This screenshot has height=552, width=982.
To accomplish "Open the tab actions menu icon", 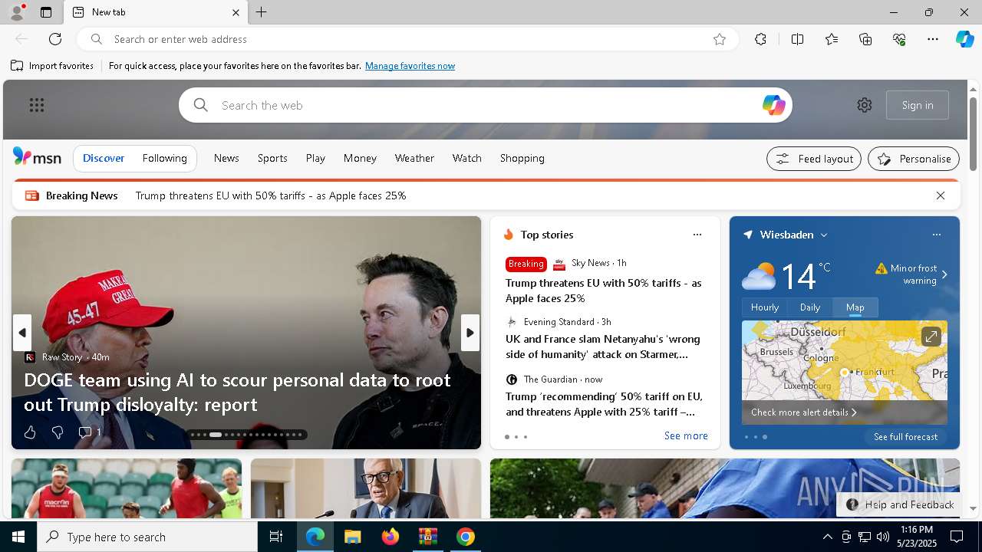I will coord(46,12).
